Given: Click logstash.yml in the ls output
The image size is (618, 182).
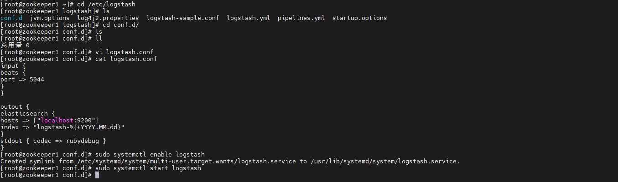Looking at the screenshot, I should [248, 18].
